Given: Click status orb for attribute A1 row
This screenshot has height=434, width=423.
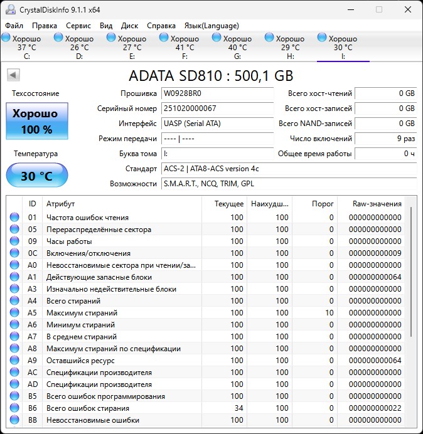Looking at the screenshot, I should pos(14,277).
